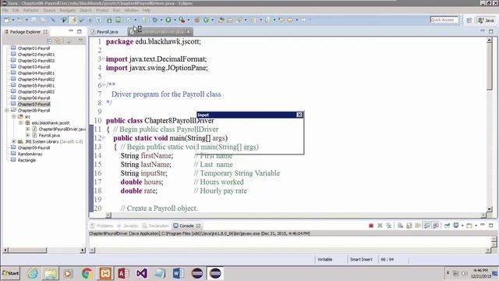Select the RandomArray project
The image size is (499, 281).
[x=30, y=154]
